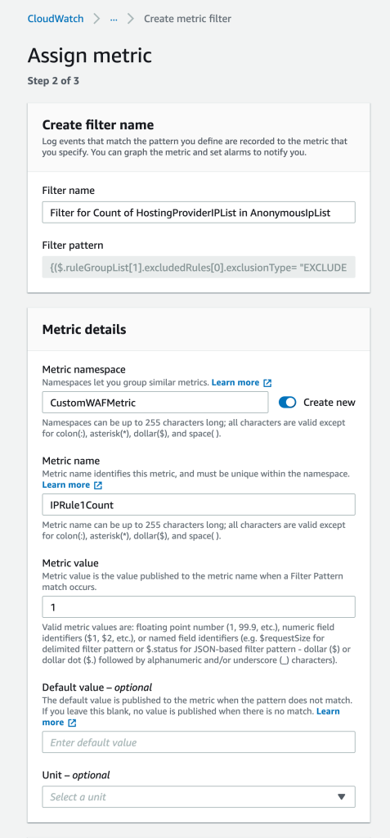This screenshot has height=838, width=390.
Task: Click the Metric value input field
Action: tap(199, 607)
